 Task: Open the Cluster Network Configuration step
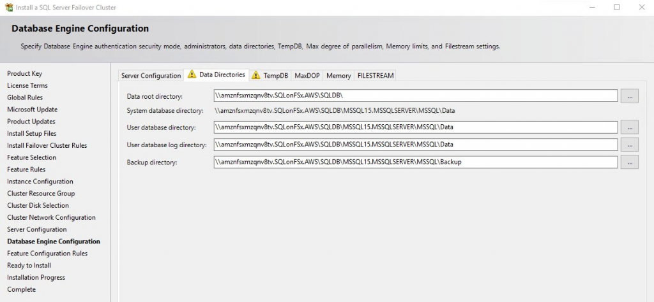[51, 217]
